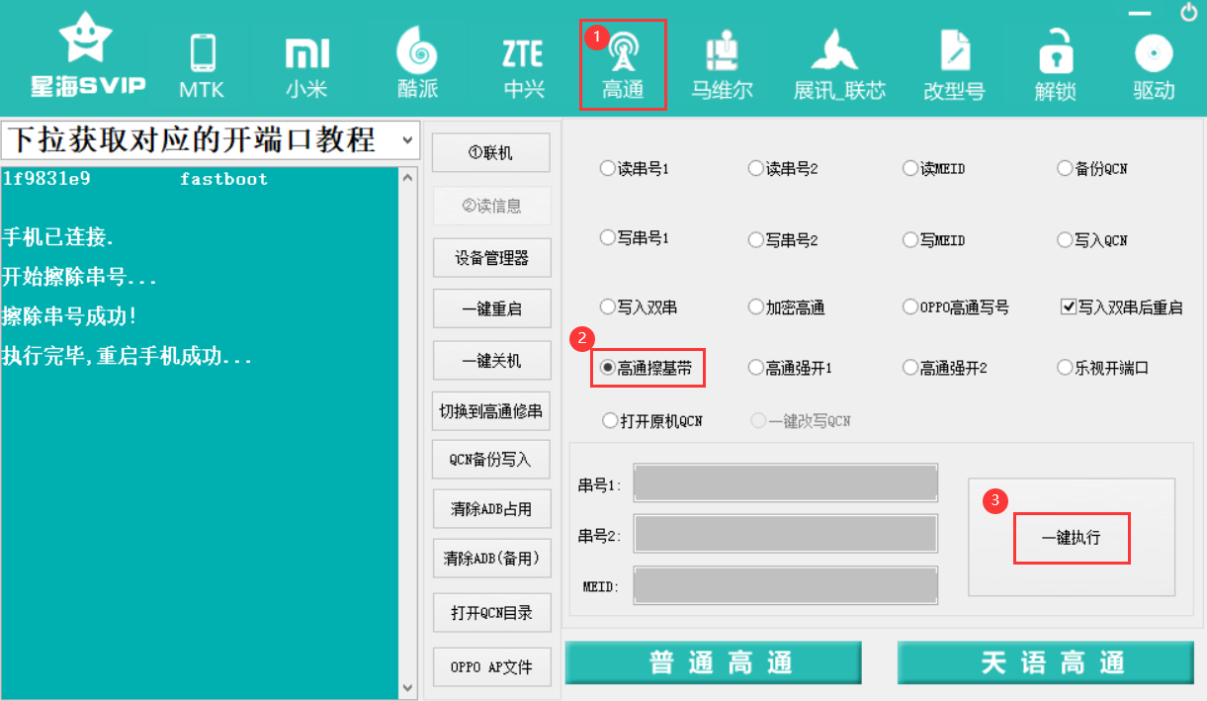Image resolution: width=1207 pixels, height=701 pixels.
Task: Click the device ID 1f9831e9 text
Action: [46, 179]
